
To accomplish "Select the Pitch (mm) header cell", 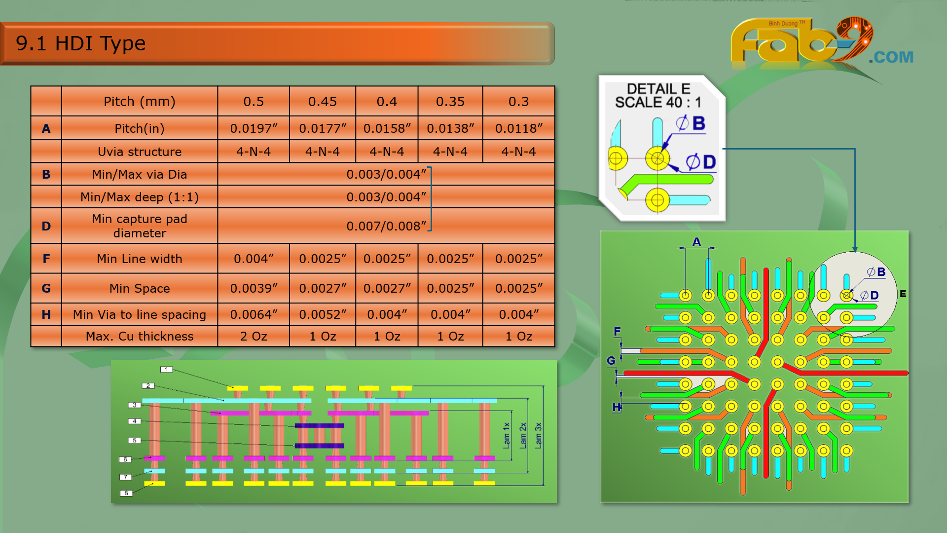I will 140,102.
